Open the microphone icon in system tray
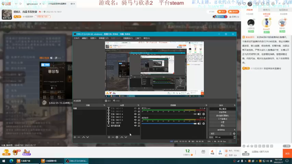Image resolution: width=292 pixels, height=164 pixels. click(242, 161)
